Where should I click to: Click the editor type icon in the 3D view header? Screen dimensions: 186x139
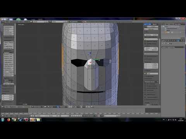pyautogui.click(x=3, y=107)
